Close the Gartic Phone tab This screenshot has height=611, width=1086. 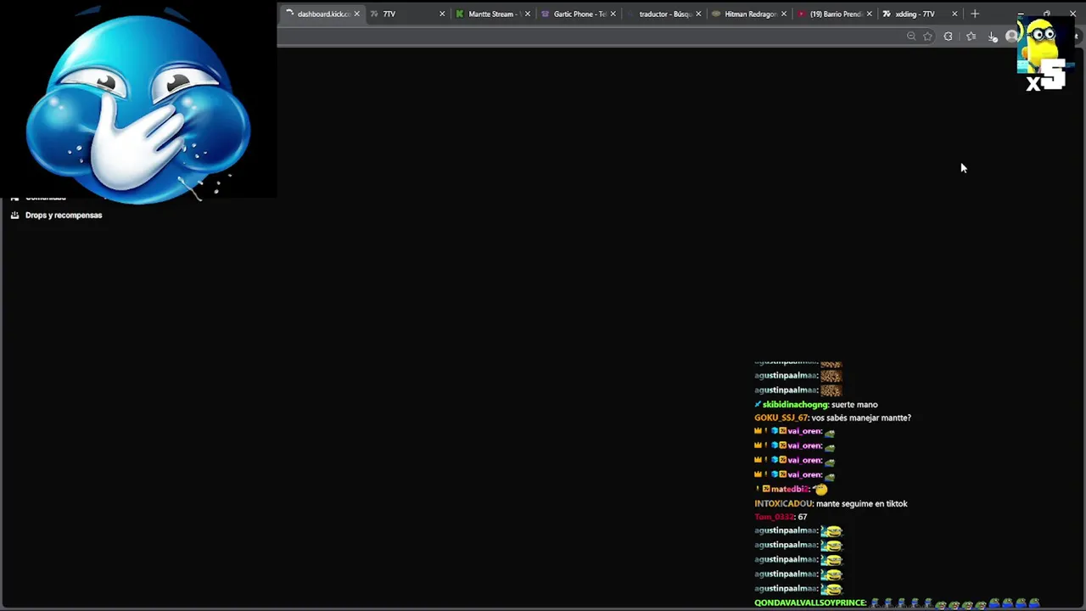click(x=613, y=14)
